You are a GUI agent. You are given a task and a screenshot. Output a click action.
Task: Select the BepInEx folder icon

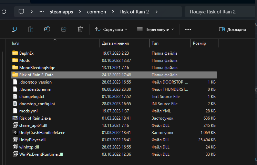[x=15, y=53]
